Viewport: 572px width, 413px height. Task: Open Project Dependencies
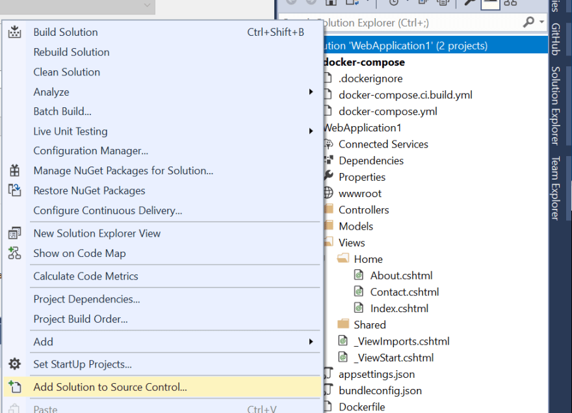(x=162, y=299)
